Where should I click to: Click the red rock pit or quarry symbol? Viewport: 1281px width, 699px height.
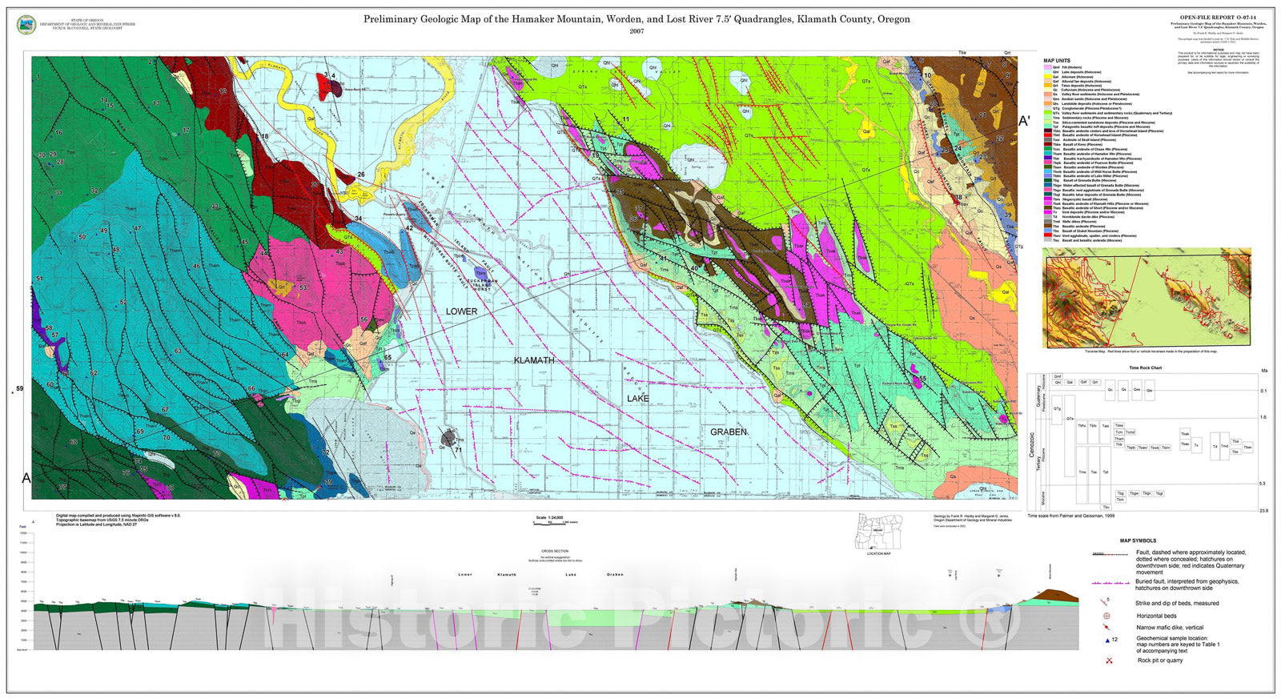(1109, 661)
